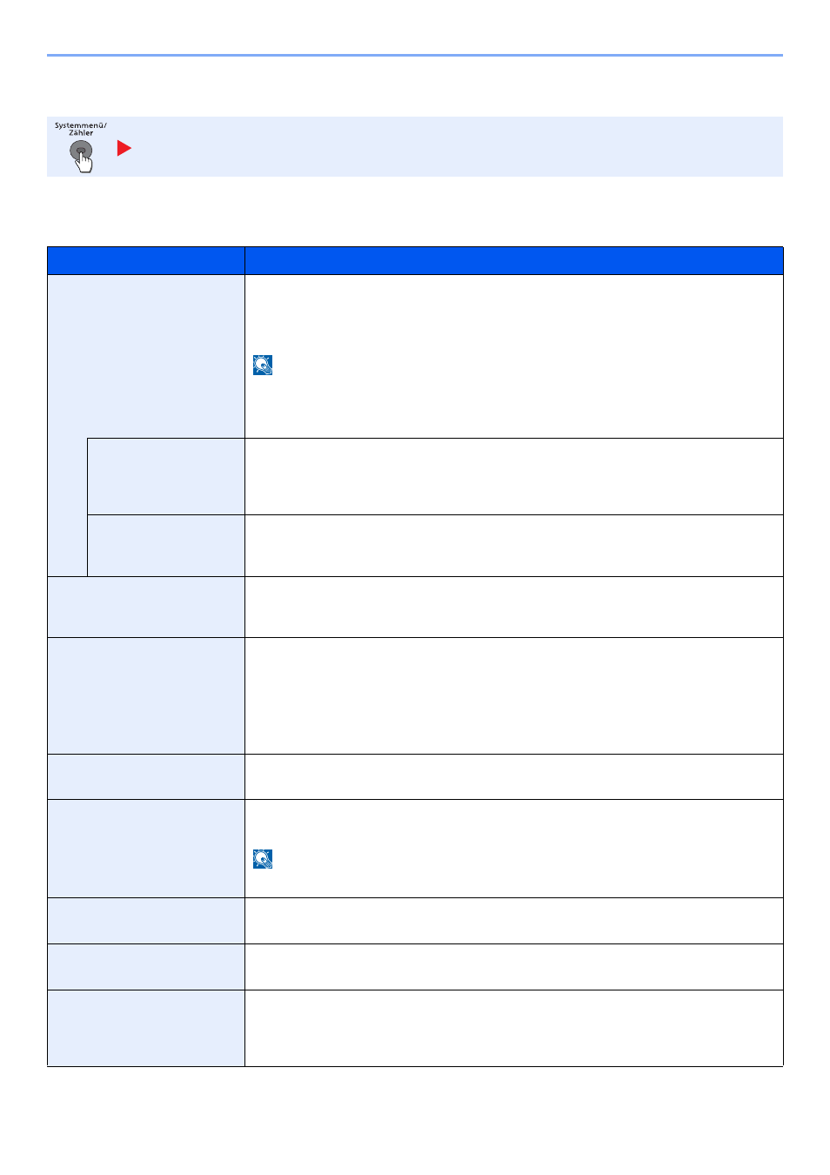This screenshot has width=830, height=1175.
Task: Click the note icon in the first table row
Action: (x=263, y=365)
